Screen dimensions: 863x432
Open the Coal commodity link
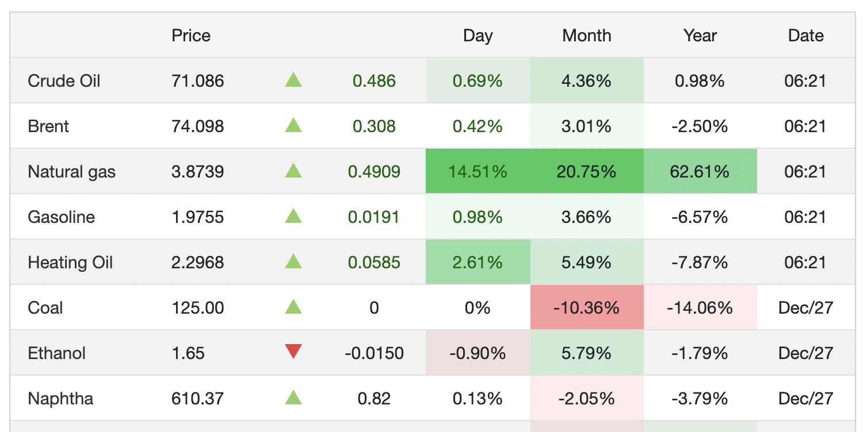[45, 307]
